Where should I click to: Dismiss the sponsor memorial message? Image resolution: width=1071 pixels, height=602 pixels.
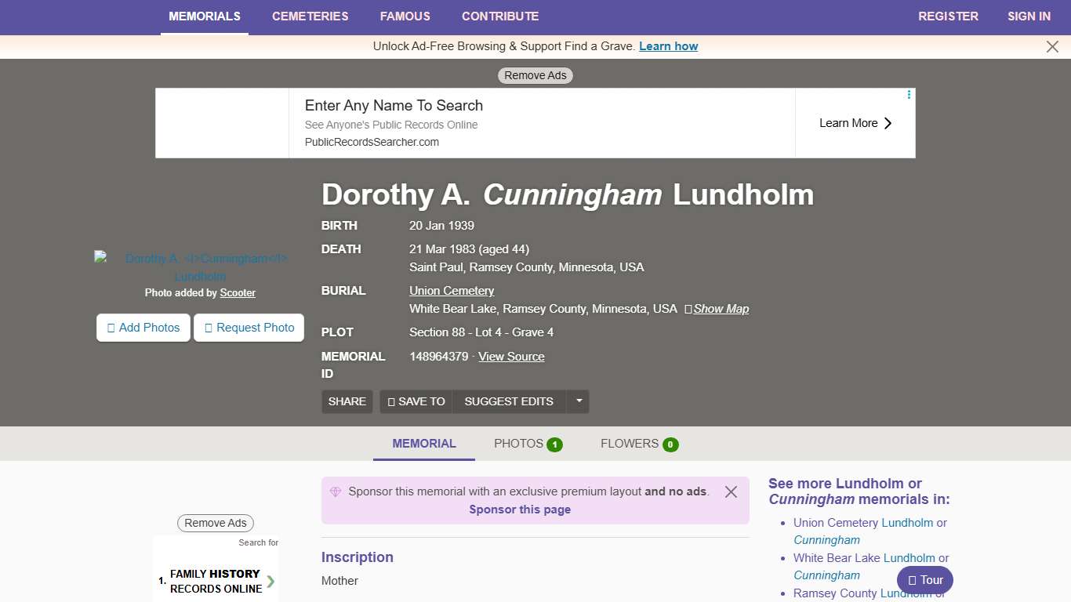731,491
